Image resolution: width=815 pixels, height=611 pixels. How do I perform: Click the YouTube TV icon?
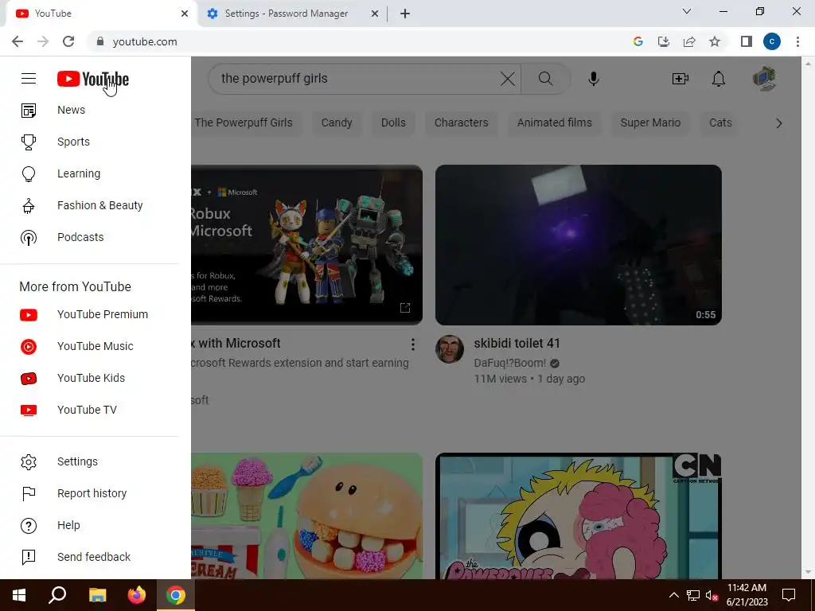point(29,410)
